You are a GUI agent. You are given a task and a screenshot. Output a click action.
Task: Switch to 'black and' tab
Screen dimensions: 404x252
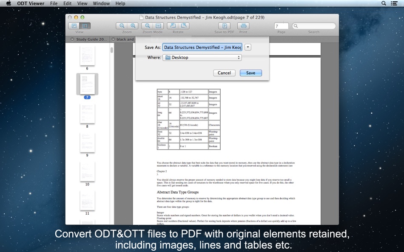(x=125, y=39)
